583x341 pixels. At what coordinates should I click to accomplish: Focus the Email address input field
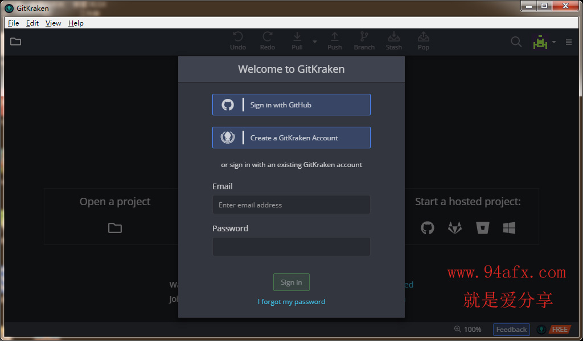291,205
